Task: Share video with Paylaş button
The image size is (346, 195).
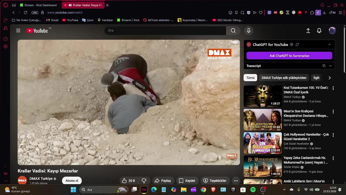Action: click(x=163, y=181)
